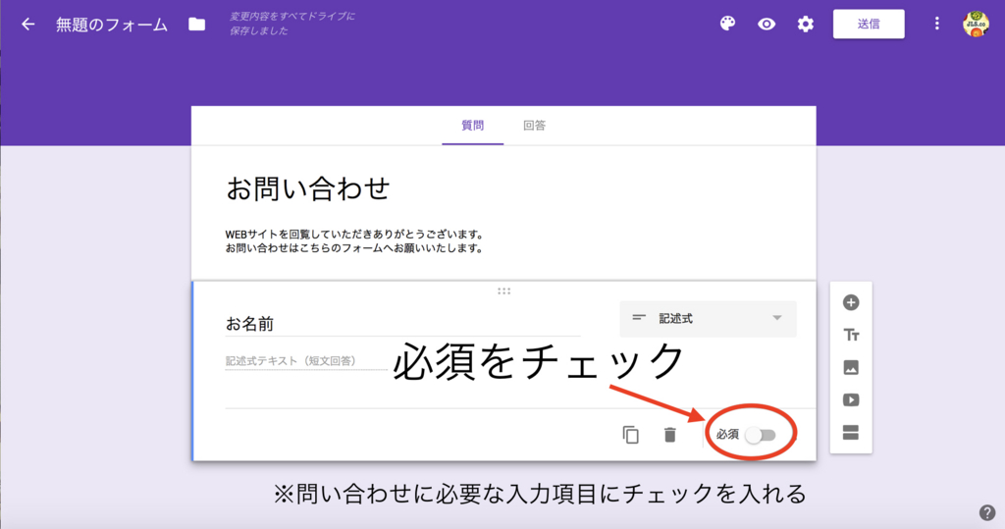Grab the question card drag handle dots

tap(504, 291)
